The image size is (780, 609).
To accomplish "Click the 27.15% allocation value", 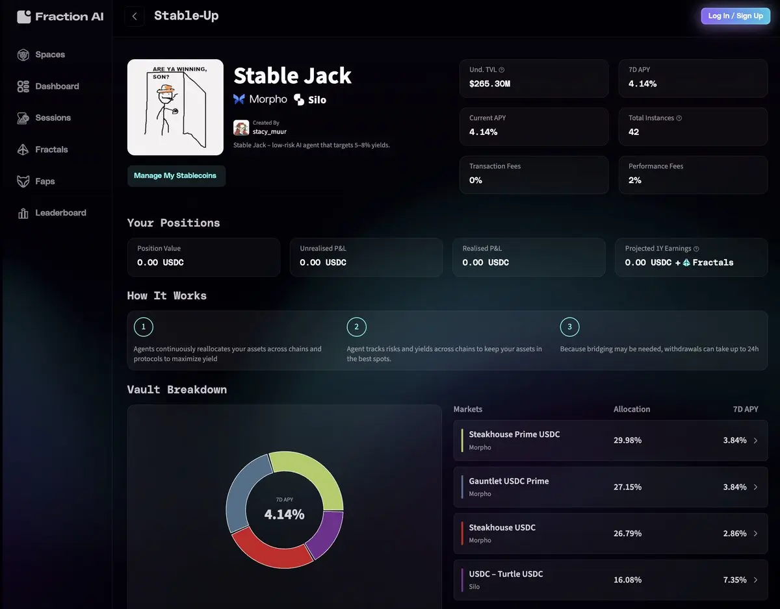I will (x=627, y=487).
